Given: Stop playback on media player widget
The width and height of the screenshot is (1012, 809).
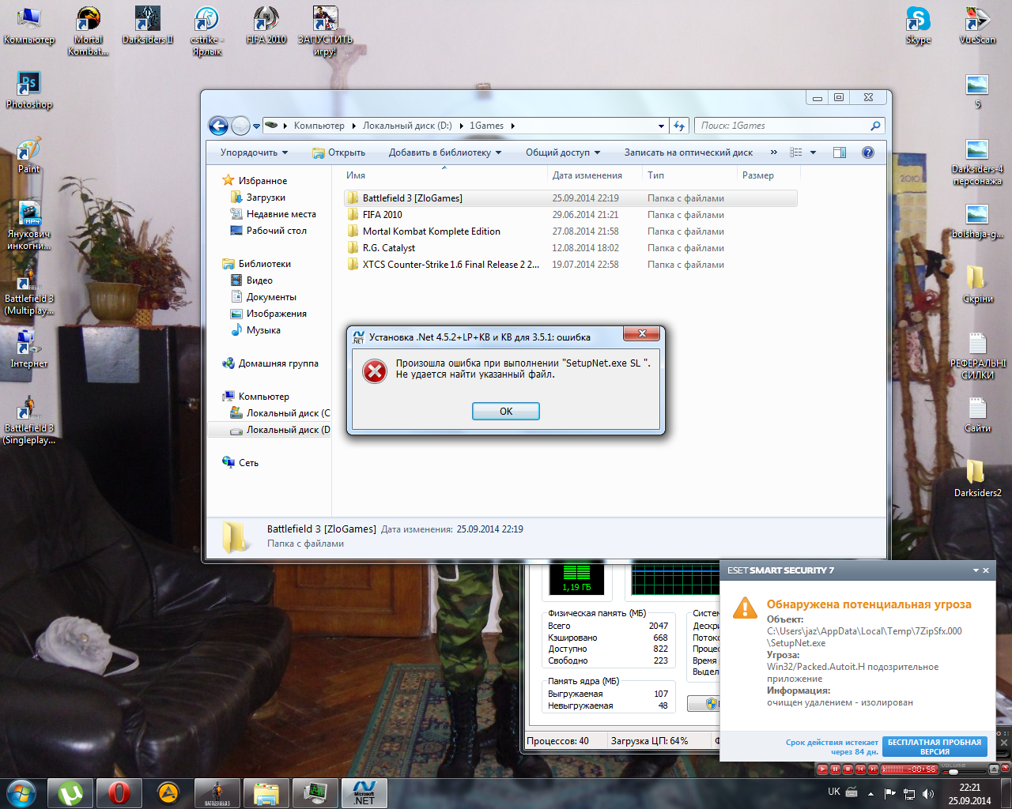Looking at the screenshot, I should 848,769.
